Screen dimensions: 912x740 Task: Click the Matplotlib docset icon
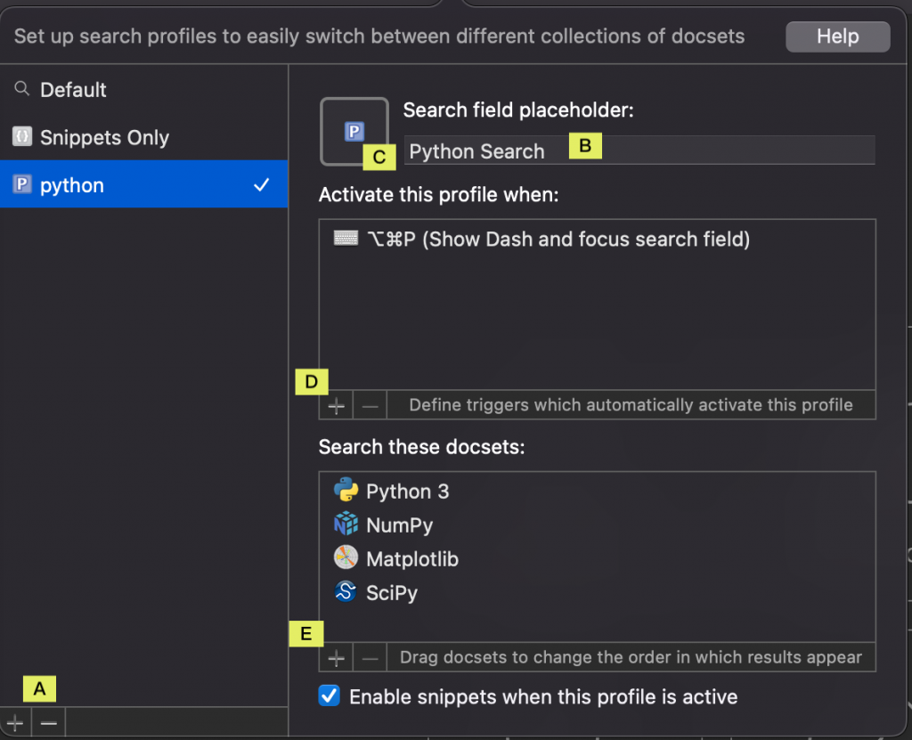346,558
